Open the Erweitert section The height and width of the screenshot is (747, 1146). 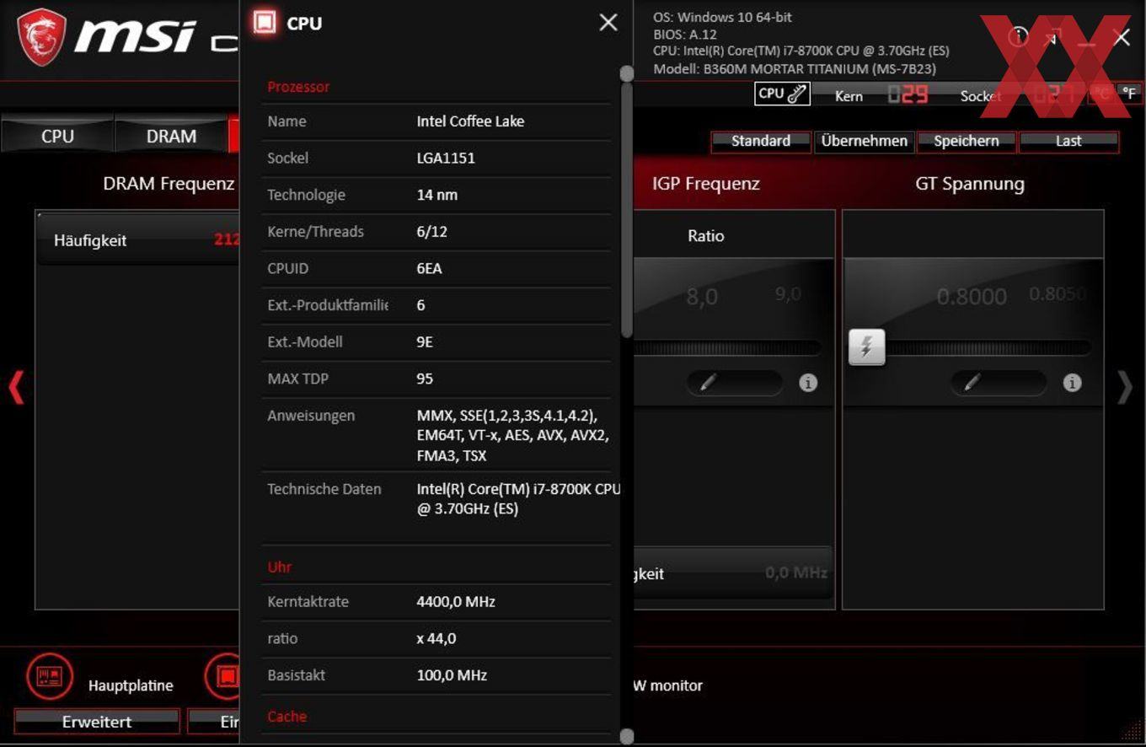tap(97, 722)
